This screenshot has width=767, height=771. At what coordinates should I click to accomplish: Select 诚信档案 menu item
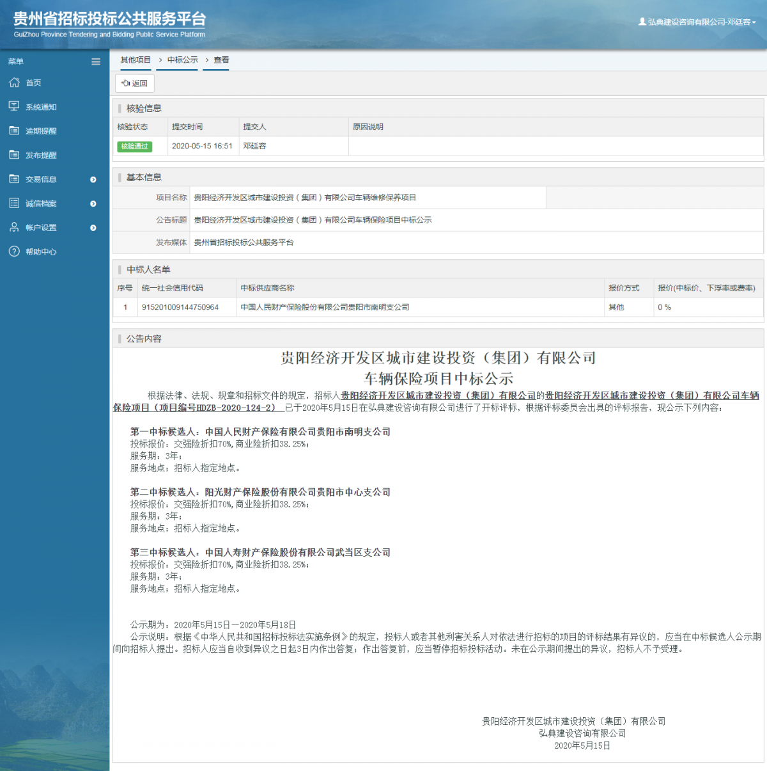[x=41, y=203]
